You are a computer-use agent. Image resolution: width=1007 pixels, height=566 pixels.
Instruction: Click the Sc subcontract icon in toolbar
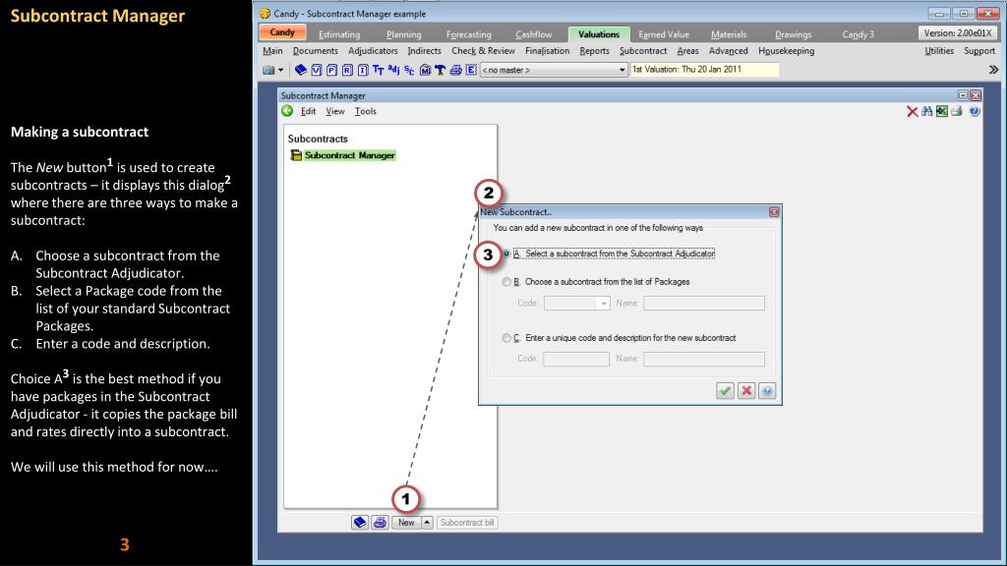tap(409, 70)
